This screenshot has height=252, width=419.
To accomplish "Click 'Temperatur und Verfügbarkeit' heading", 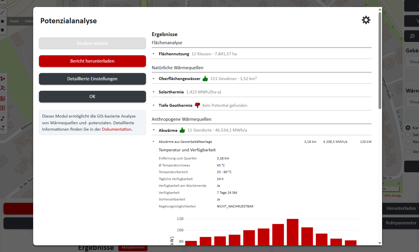I will (187, 150).
